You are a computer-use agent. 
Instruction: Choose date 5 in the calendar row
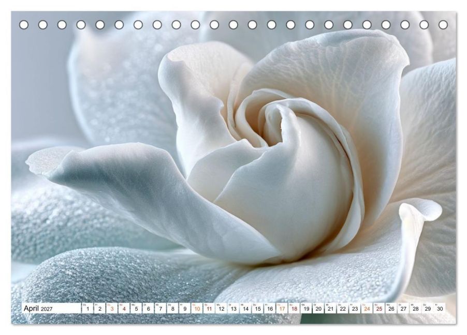click(136, 308)
